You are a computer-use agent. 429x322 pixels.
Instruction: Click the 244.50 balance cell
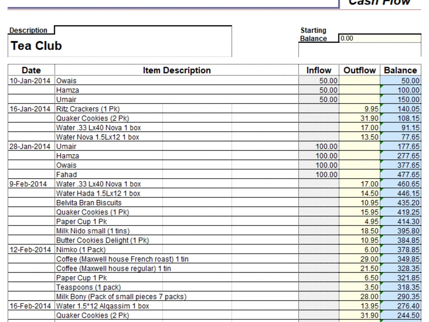[401, 316]
